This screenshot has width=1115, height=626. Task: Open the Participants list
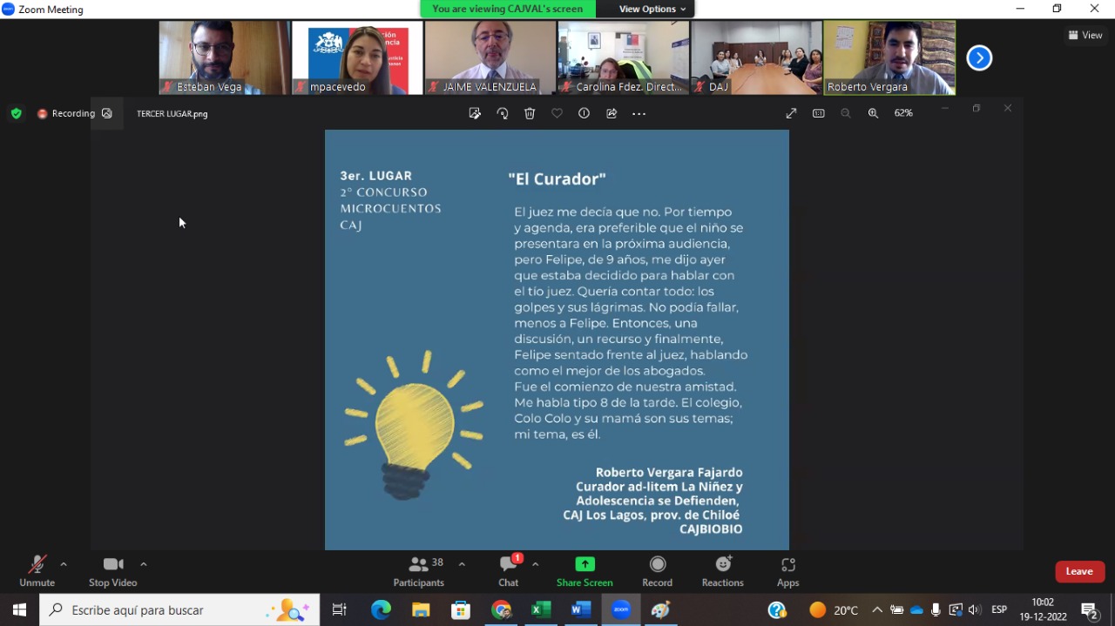click(x=419, y=570)
